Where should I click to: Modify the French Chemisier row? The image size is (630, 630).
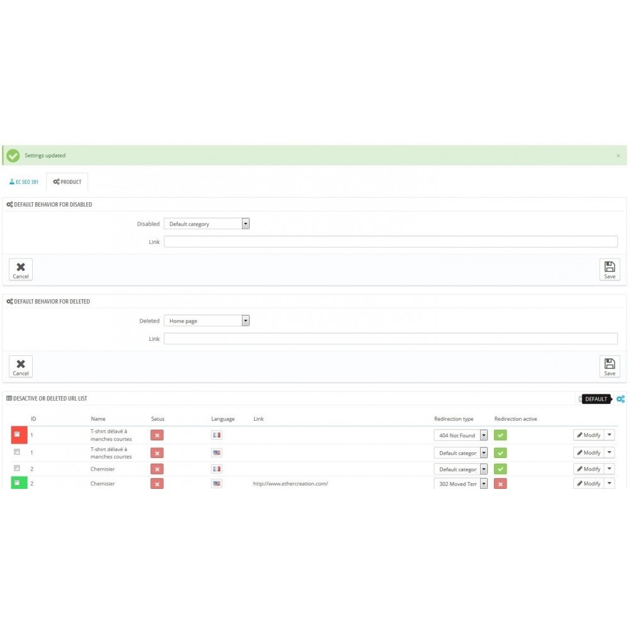pos(588,469)
